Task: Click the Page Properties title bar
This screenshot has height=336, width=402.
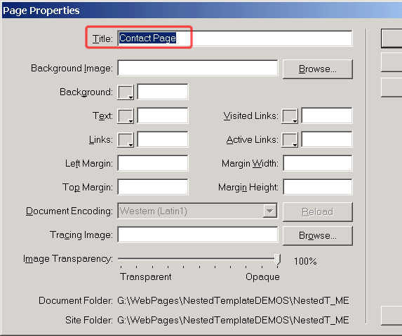Action: [x=202, y=10]
